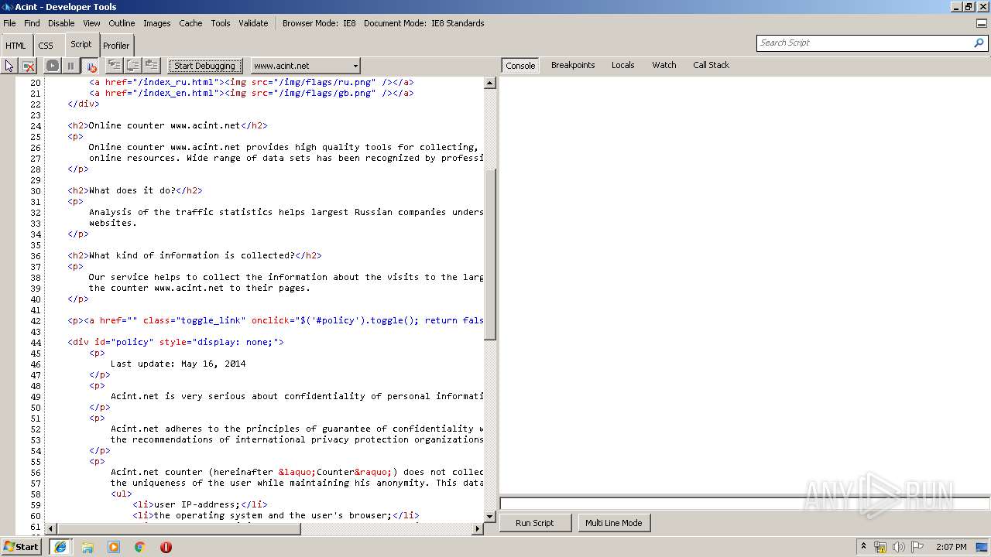Screen dimensions: 991x557
Task: Click the source vertical scrollbar thumb
Action: (489, 254)
